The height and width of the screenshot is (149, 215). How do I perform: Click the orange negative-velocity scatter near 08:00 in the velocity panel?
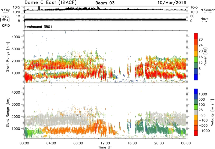(x=78, y=131)
